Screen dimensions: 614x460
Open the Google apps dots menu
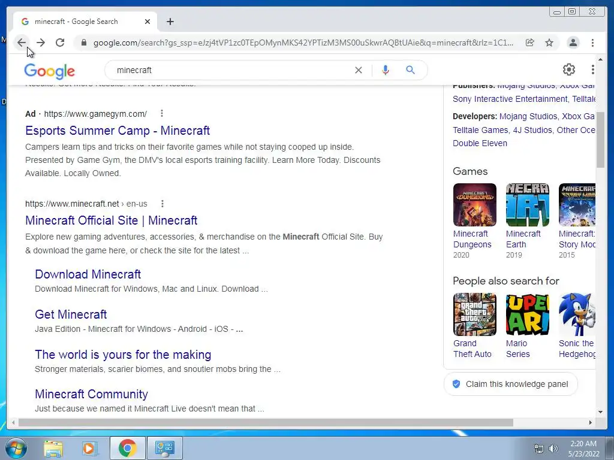593,69
